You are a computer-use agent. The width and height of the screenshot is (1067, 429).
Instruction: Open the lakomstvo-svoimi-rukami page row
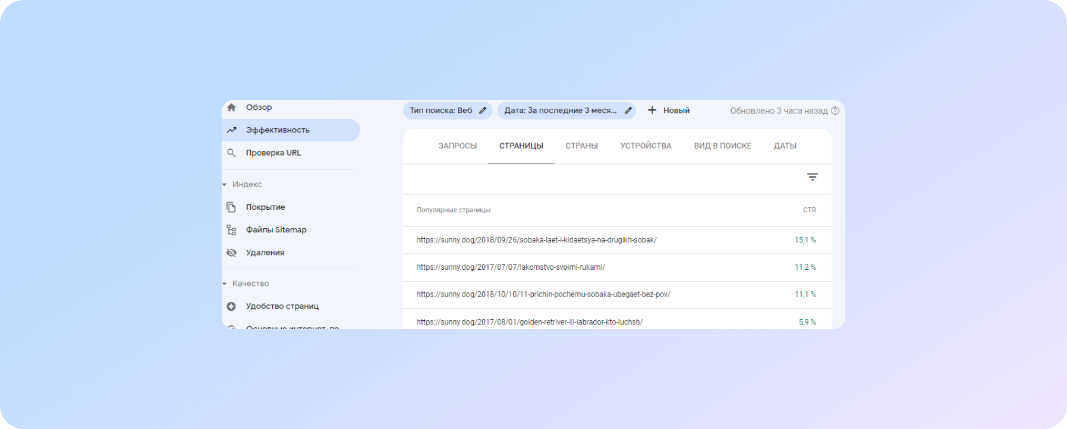(x=617, y=267)
